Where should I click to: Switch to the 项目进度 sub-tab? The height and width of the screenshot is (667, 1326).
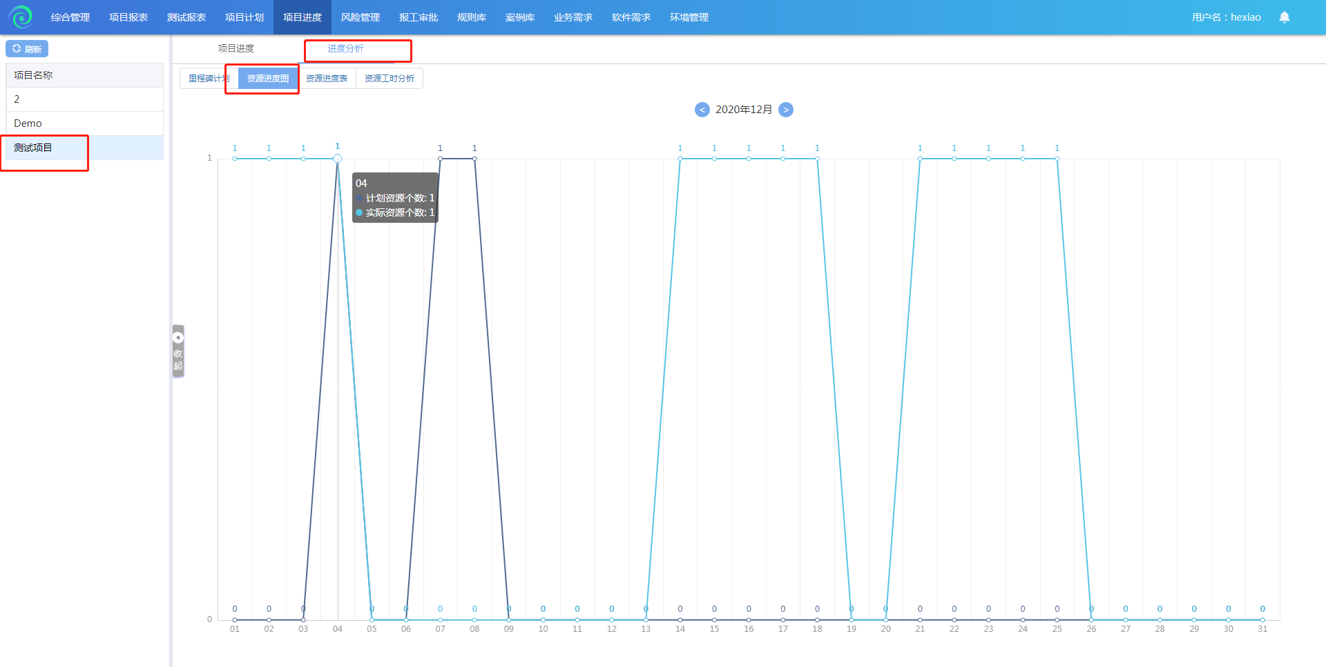coord(236,48)
